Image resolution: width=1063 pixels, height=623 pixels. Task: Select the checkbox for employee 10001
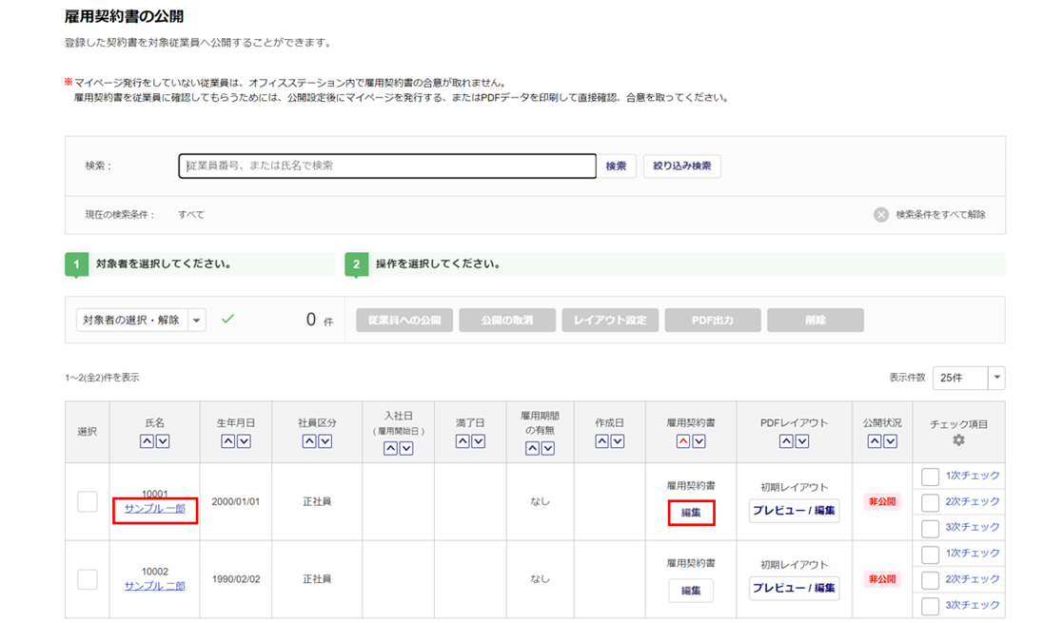point(88,502)
